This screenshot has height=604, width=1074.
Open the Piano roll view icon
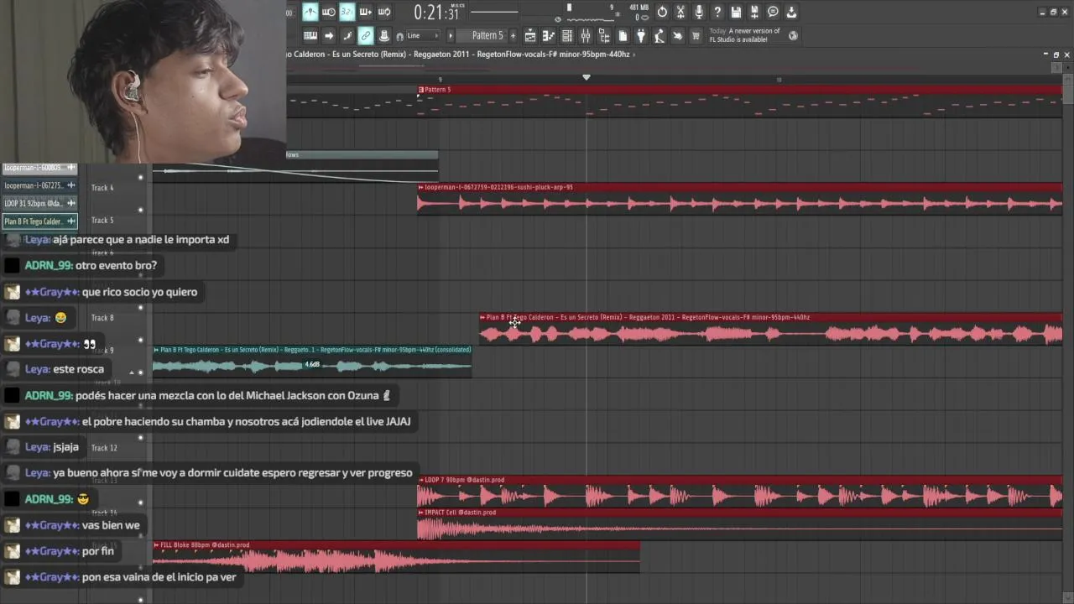coord(549,35)
